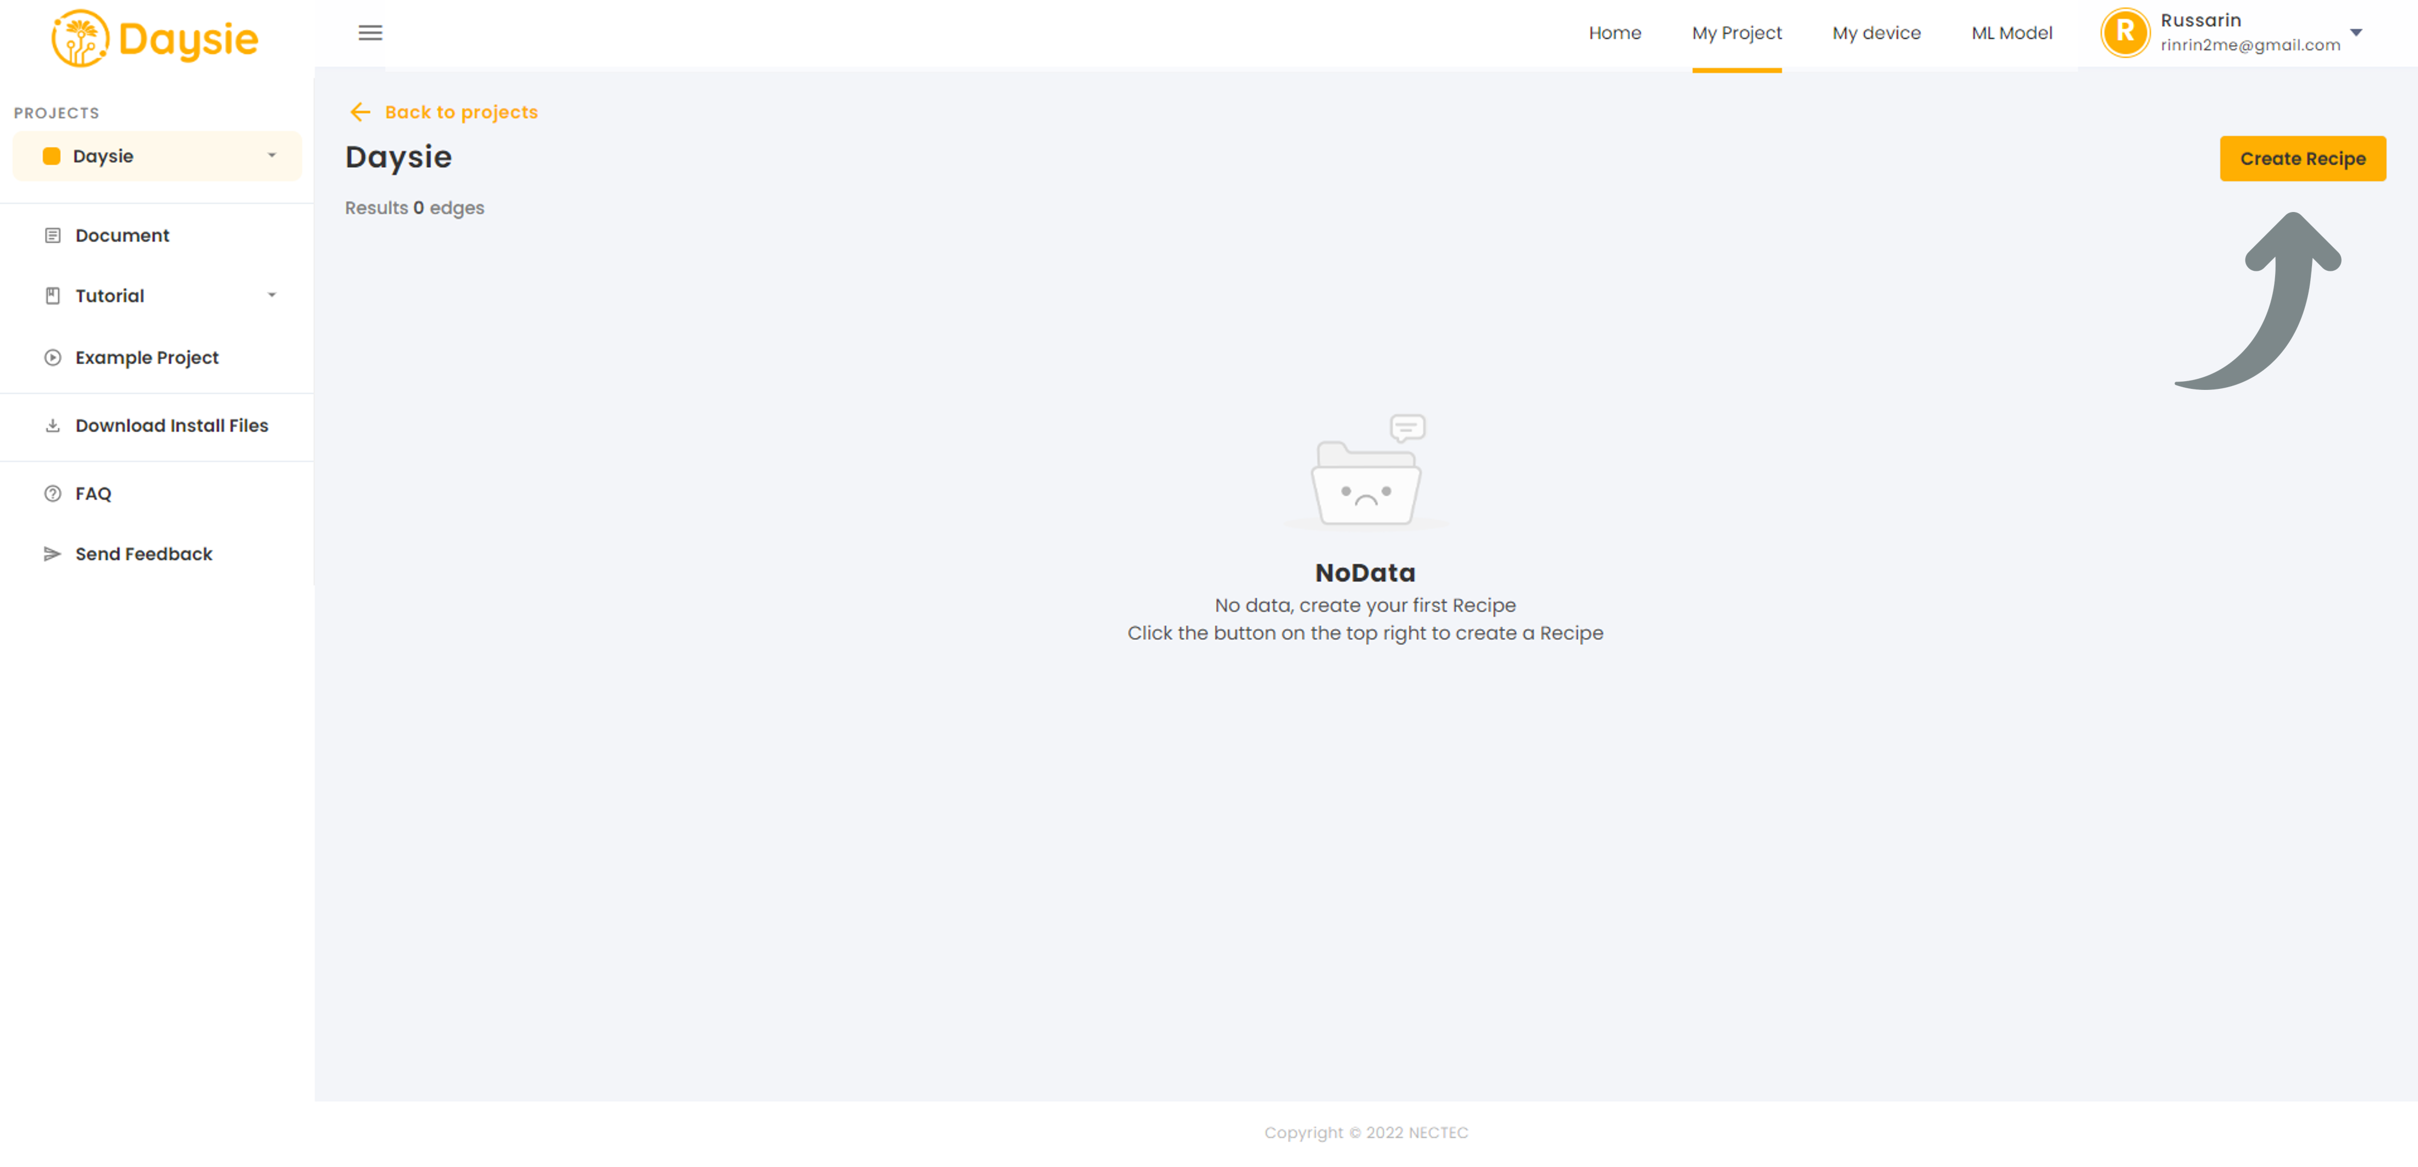Click the PROJECTS section label
This screenshot has height=1167, width=2418.
(56, 114)
